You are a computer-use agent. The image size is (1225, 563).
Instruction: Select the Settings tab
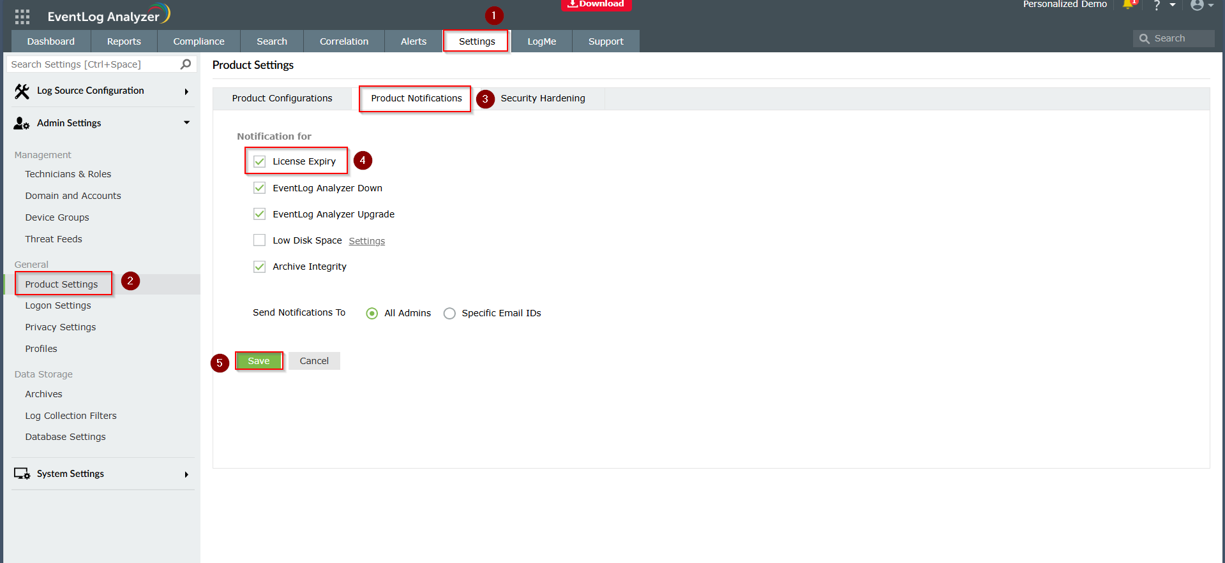pos(477,41)
